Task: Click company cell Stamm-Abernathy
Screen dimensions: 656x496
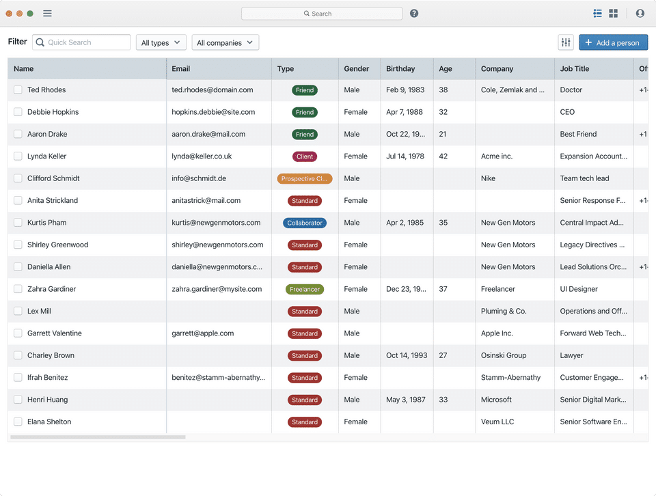Action: 511,378
